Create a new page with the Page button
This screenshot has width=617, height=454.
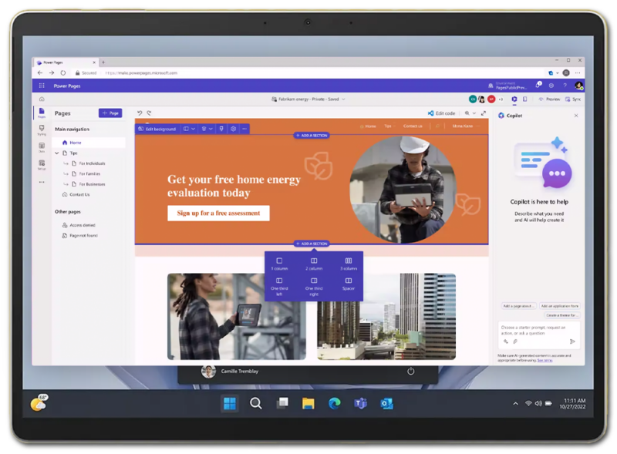(110, 113)
